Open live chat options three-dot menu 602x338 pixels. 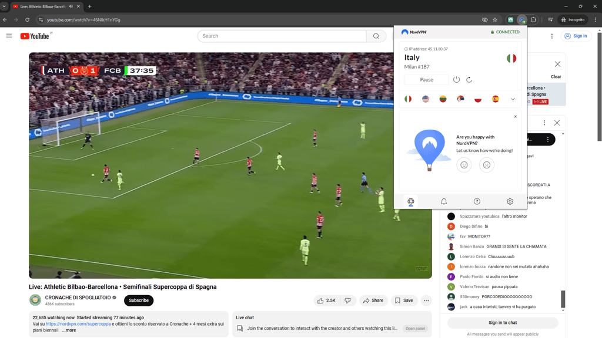[544, 123]
